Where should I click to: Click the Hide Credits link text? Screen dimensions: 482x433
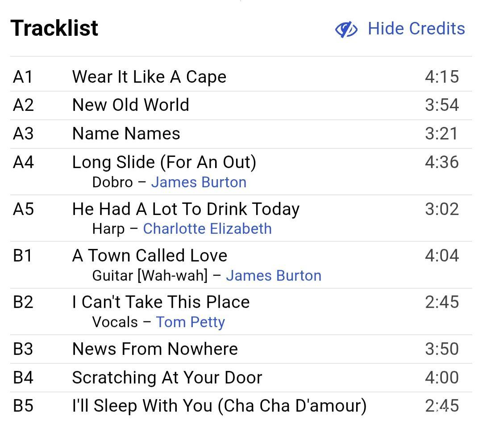pos(416,29)
